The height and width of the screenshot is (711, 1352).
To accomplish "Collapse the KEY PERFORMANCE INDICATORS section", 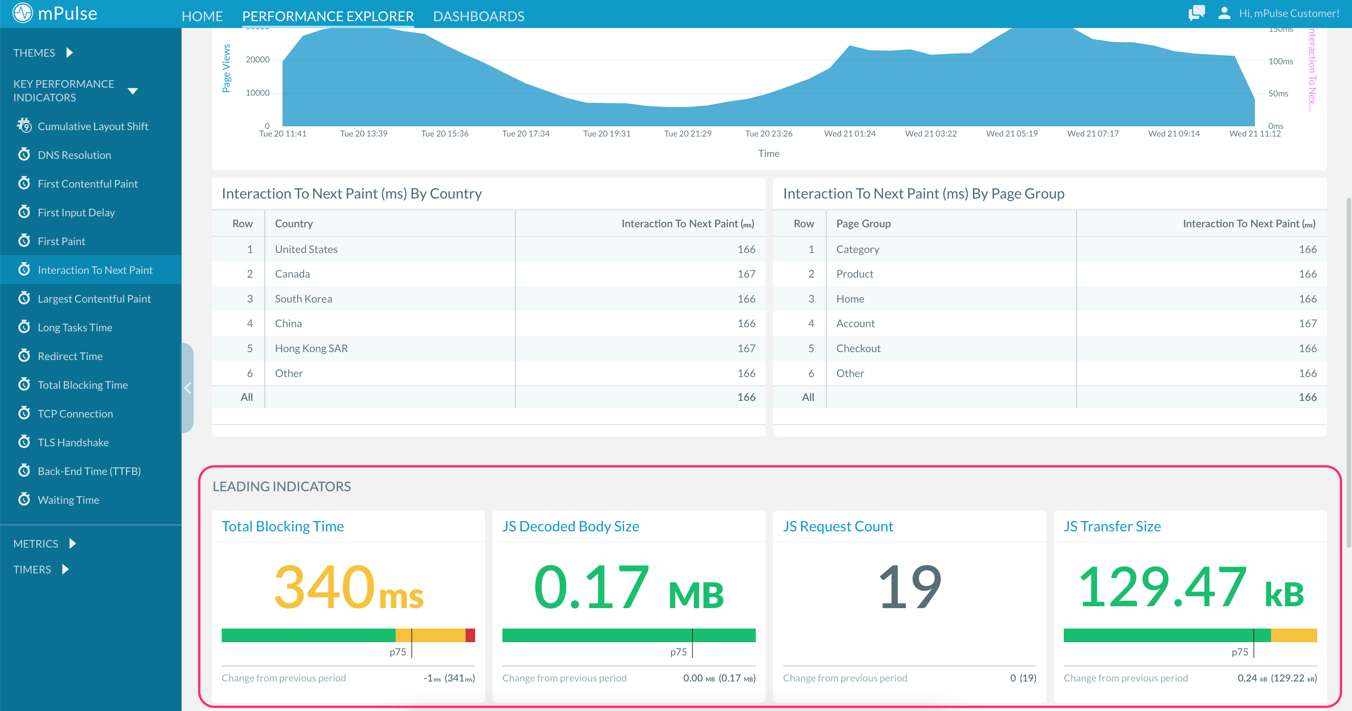I will 133,90.
